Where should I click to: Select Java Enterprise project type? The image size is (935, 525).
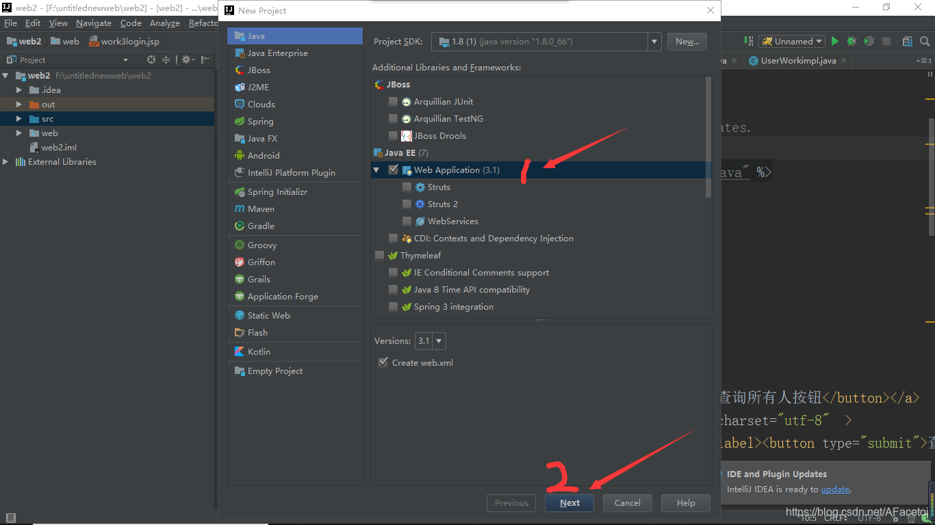pos(295,53)
